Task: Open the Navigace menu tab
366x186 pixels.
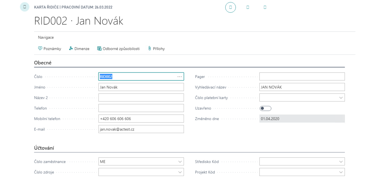Action: tap(46, 37)
